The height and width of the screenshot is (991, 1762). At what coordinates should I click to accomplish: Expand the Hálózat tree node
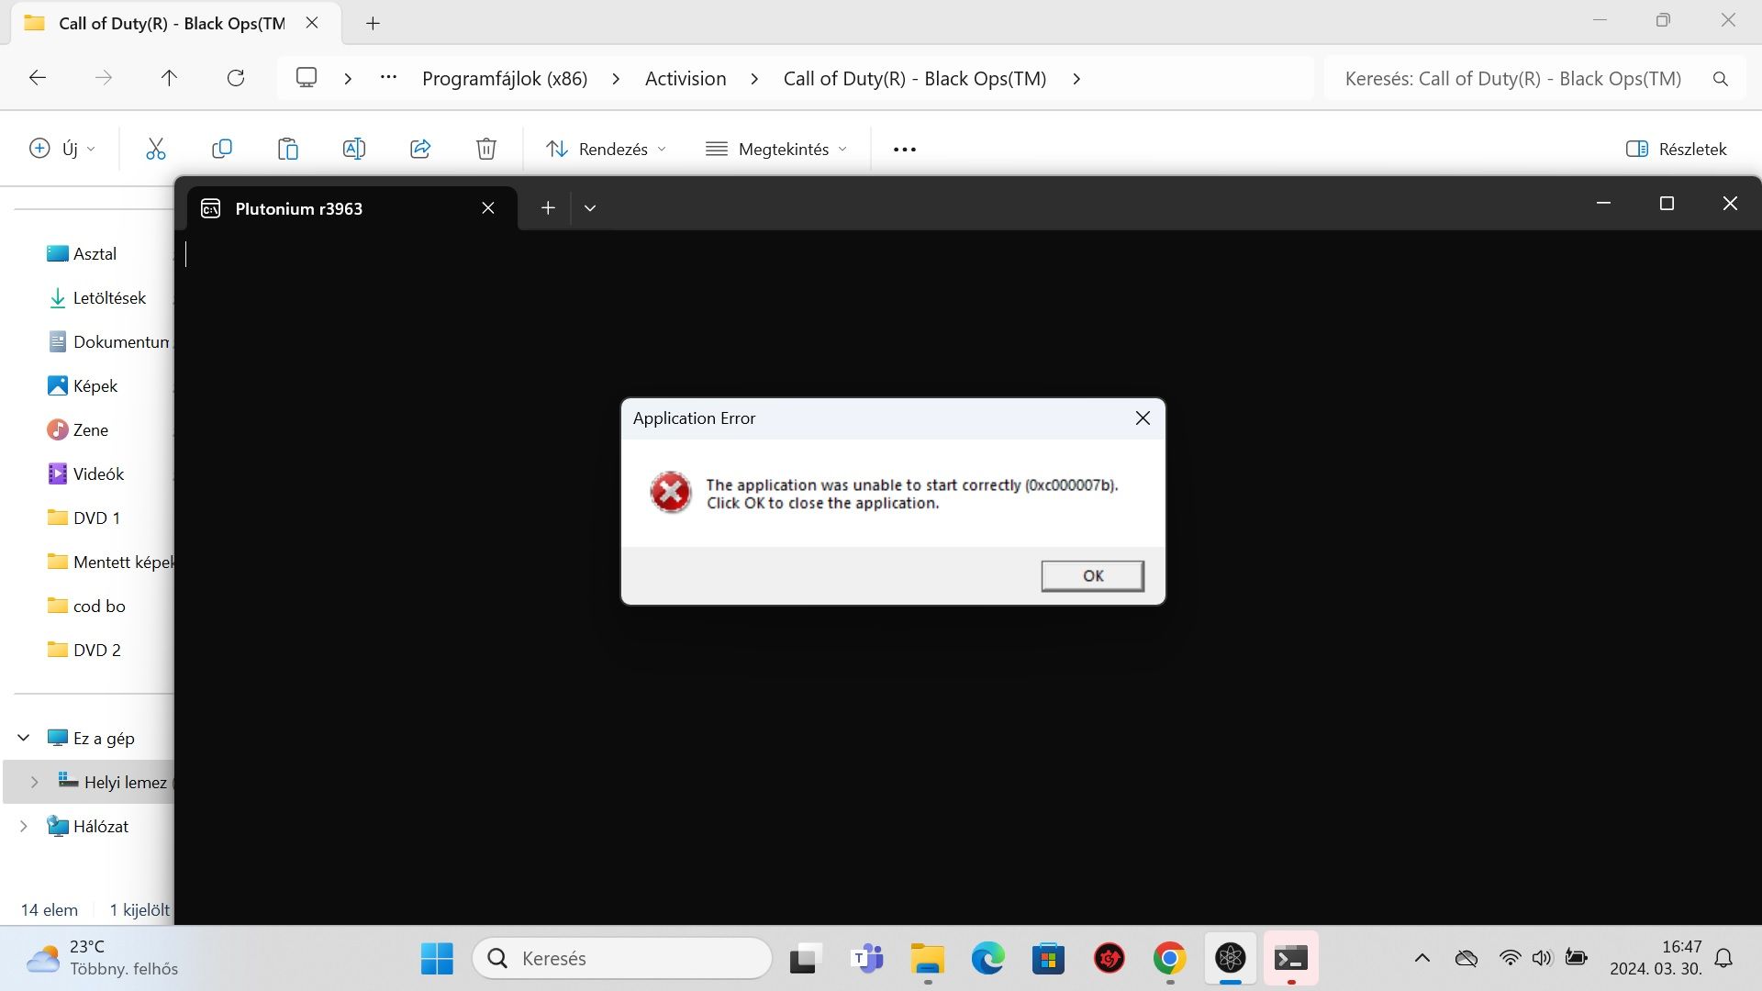(24, 826)
